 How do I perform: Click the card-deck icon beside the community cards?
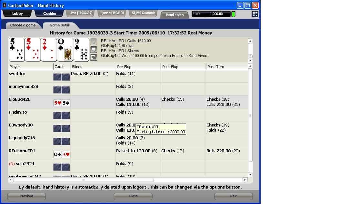94,42
